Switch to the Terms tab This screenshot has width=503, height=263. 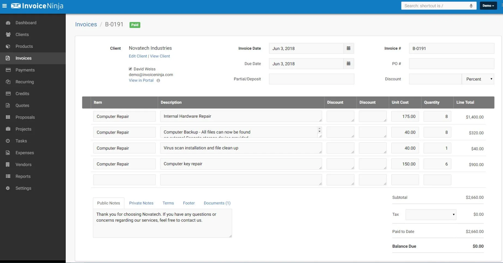pos(168,203)
